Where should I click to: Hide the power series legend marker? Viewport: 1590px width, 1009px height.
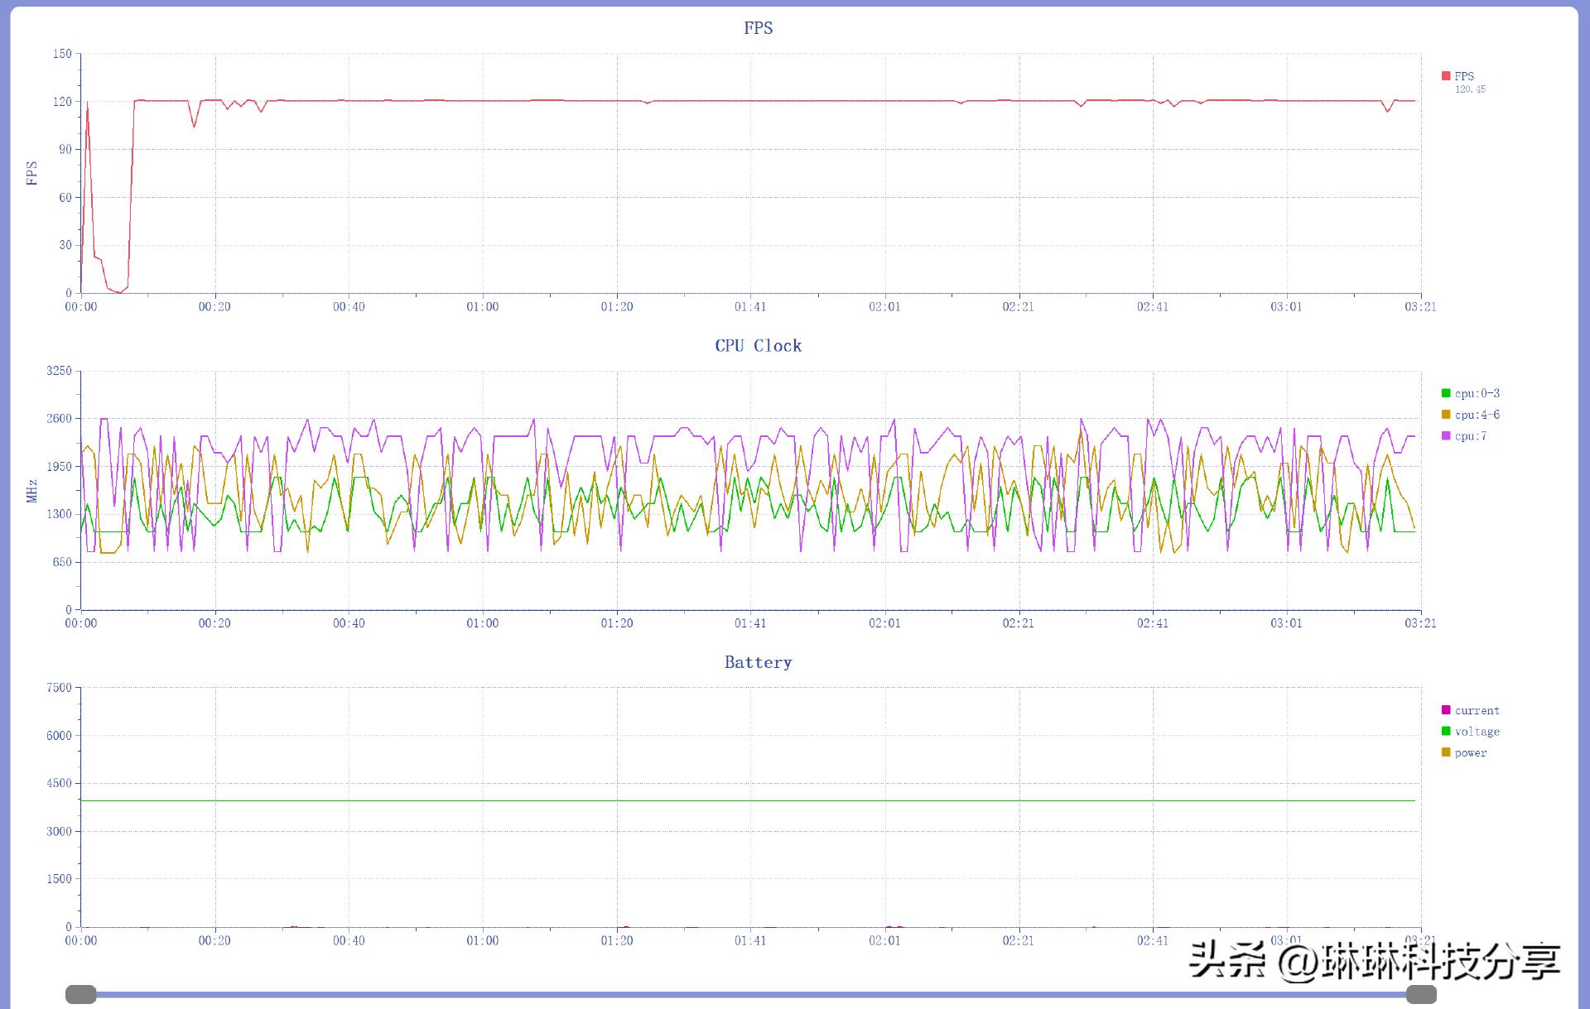(x=1446, y=752)
